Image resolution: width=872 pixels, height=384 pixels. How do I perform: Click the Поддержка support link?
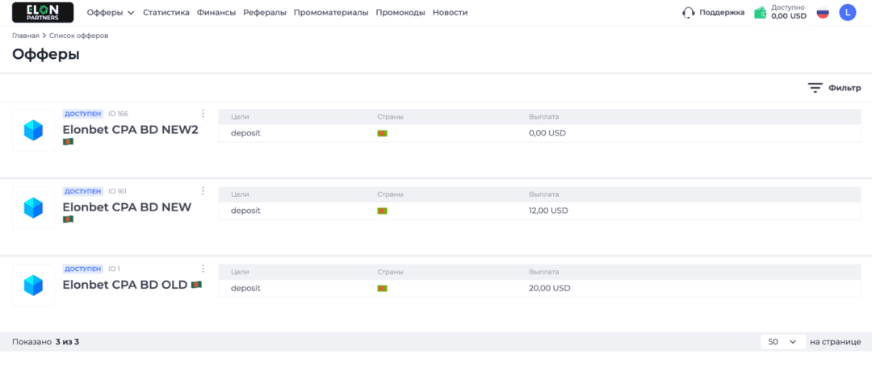[x=722, y=12]
